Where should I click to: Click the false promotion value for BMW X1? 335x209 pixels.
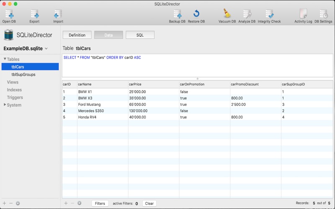(205, 92)
